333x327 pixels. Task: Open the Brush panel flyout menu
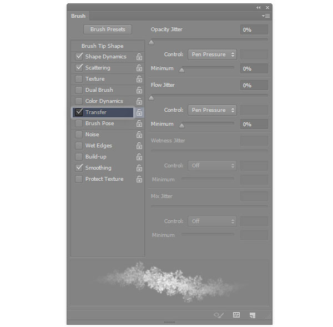tap(266, 16)
